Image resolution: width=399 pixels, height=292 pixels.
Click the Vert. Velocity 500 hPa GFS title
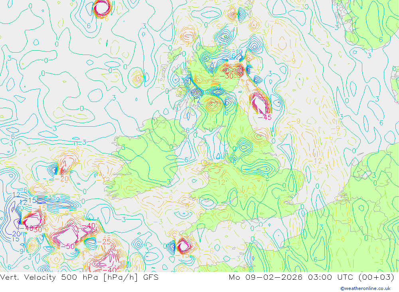[x=79, y=277]
